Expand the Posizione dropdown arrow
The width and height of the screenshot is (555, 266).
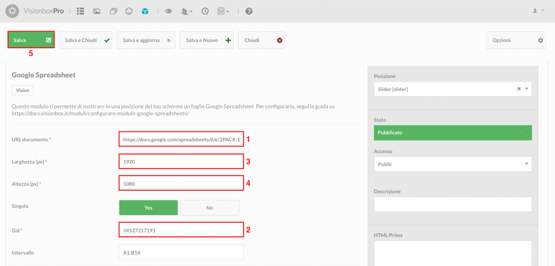[x=527, y=89]
